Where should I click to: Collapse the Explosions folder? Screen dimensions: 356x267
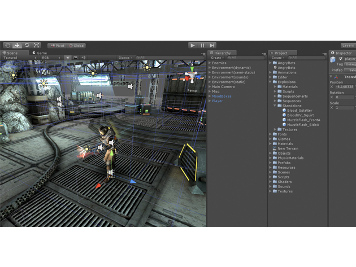click(270, 82)
